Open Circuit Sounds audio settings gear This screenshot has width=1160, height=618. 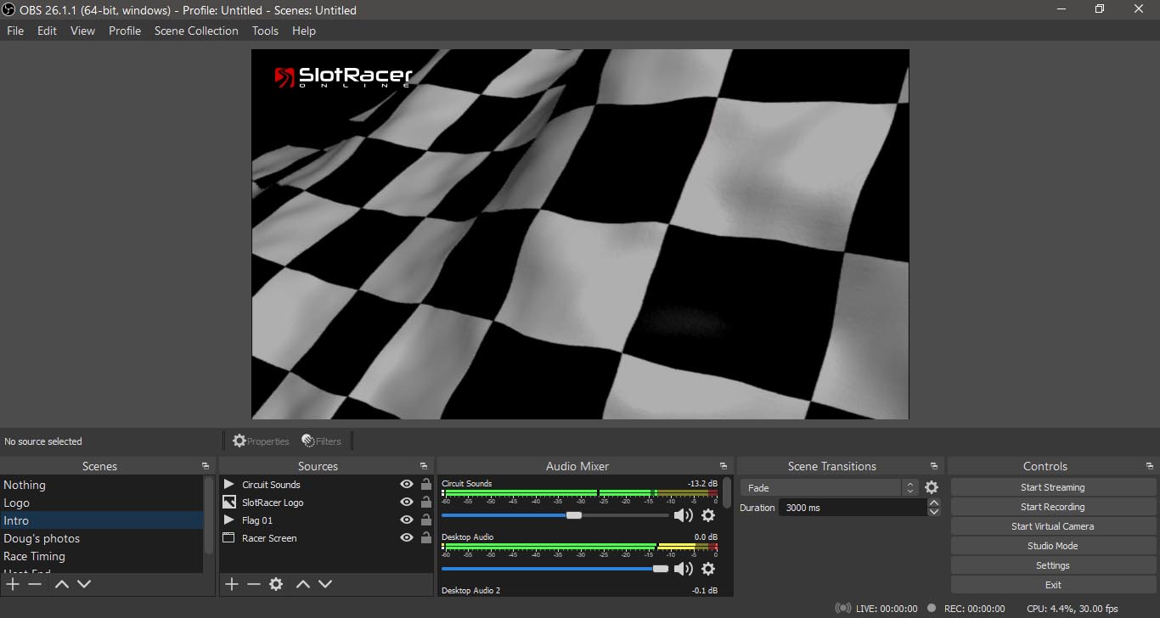pyautogui.click(x=708, y=515)
